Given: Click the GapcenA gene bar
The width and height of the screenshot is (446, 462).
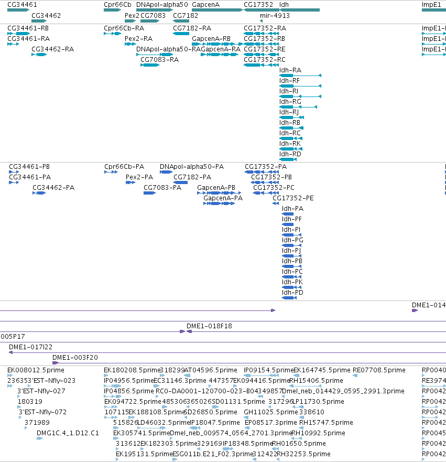Looking at the screenshot, I should tap(217, 10).
